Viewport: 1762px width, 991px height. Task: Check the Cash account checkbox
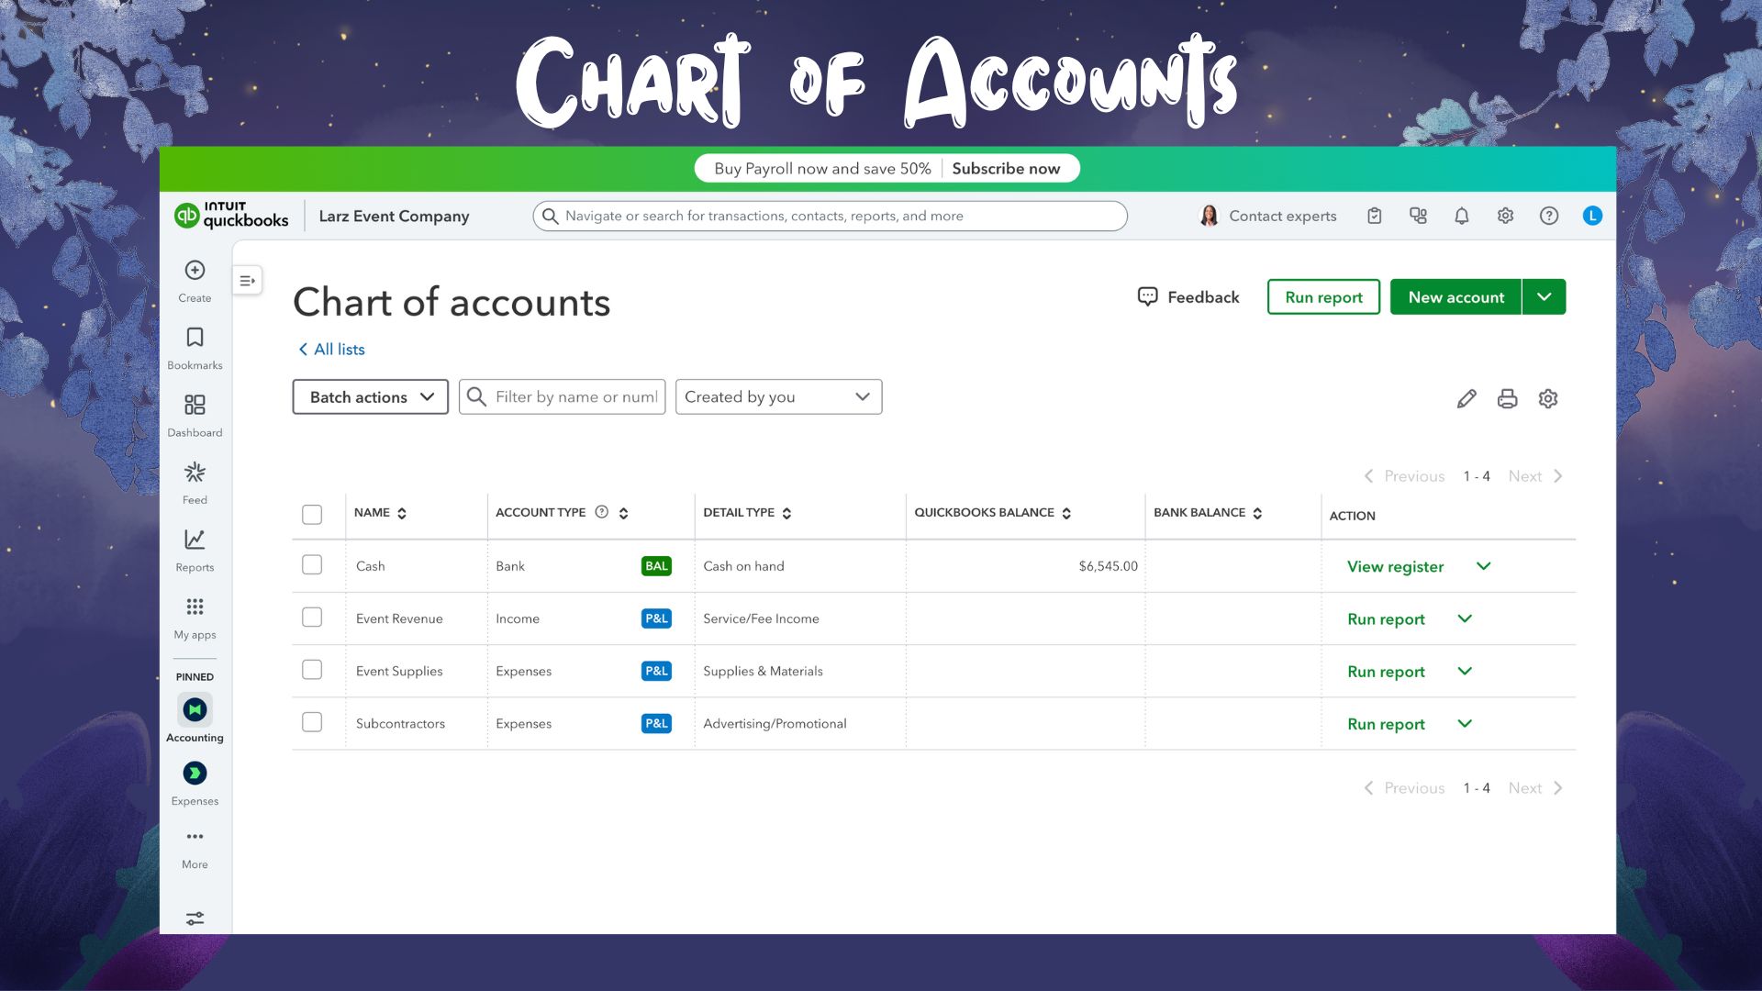[312, 565]
